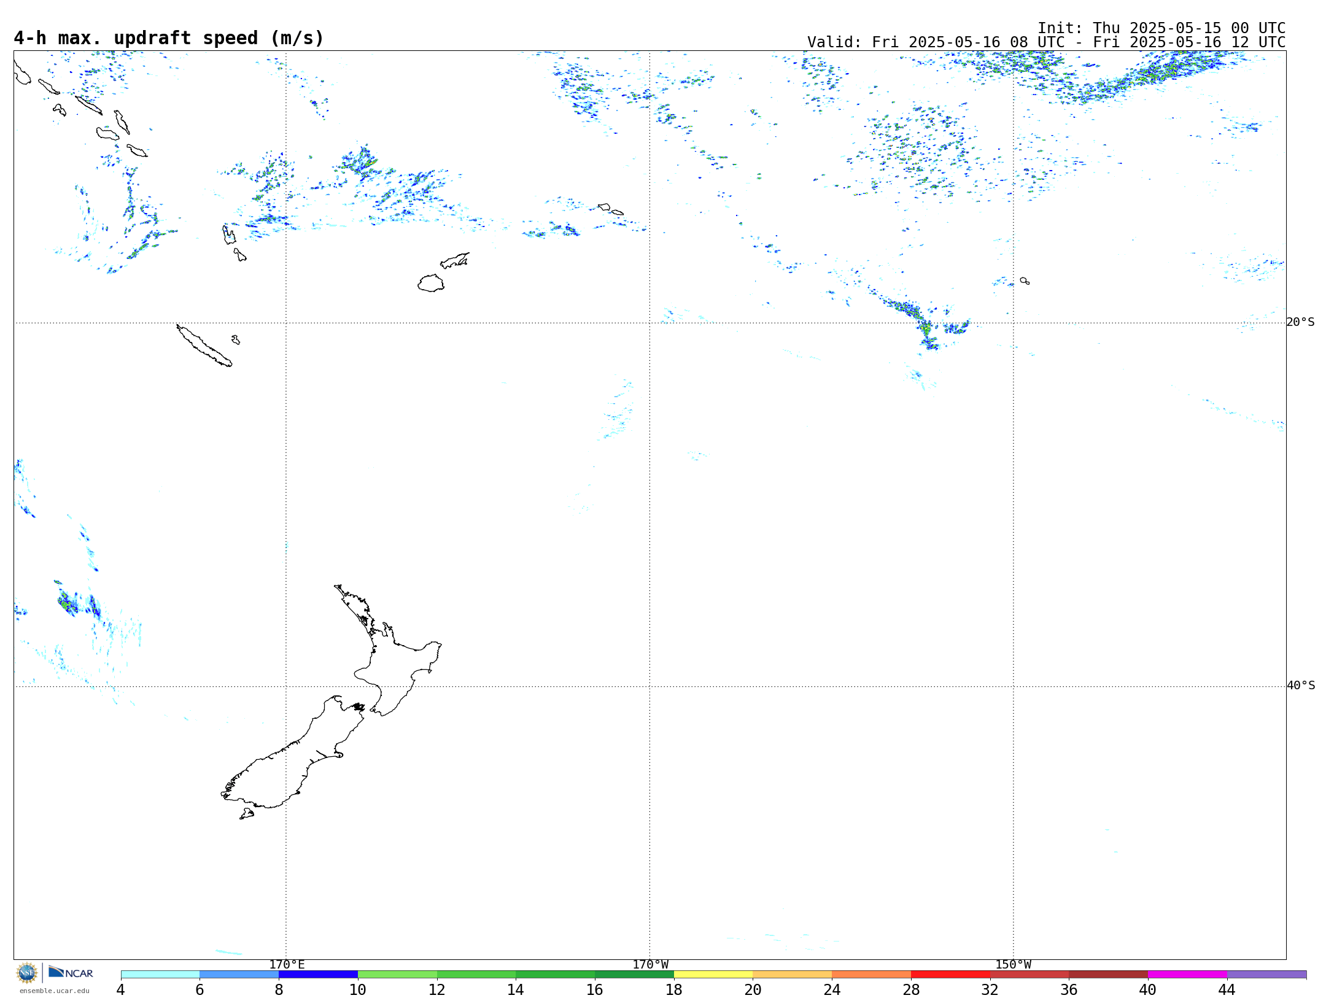
Task: Click the New Caledonia island outline
Action: [204, 346]
